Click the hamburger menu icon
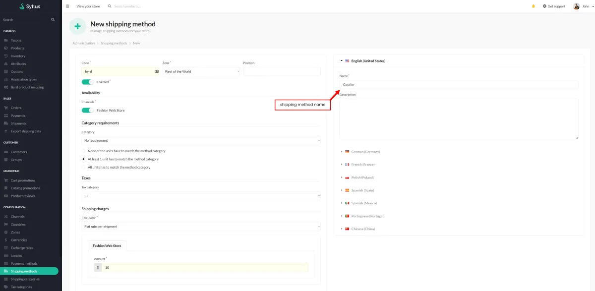Screen dimensions: 595x291 coord(67,6)
